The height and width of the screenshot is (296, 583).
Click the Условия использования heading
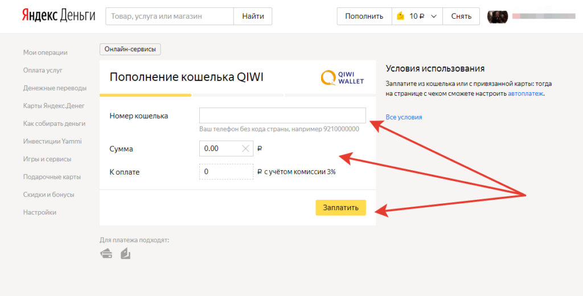click(435, 68)
